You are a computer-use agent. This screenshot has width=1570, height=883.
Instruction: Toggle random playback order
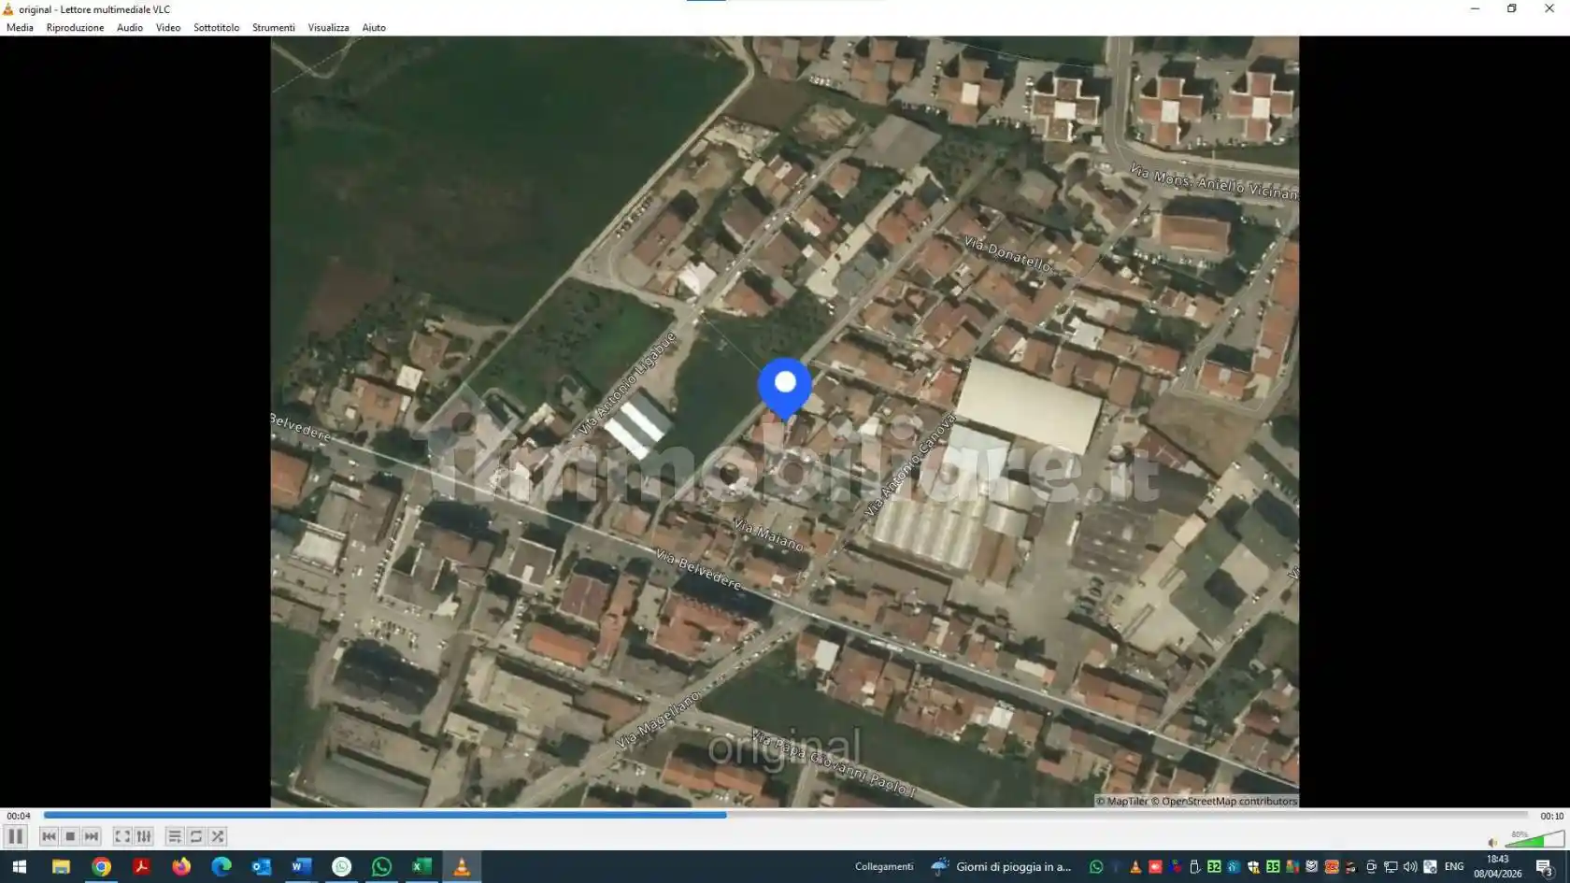point(217,836)
